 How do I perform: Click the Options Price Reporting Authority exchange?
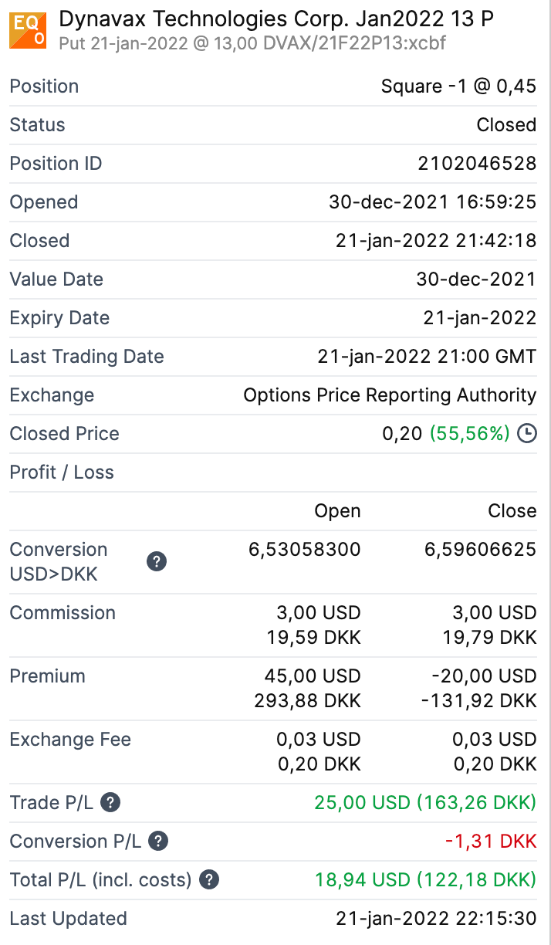(x=389, y=395)
